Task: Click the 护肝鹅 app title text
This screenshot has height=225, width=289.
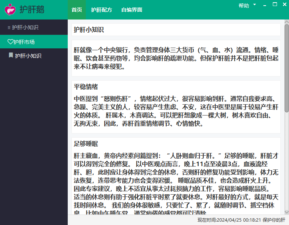Action: tap(32, 9)
